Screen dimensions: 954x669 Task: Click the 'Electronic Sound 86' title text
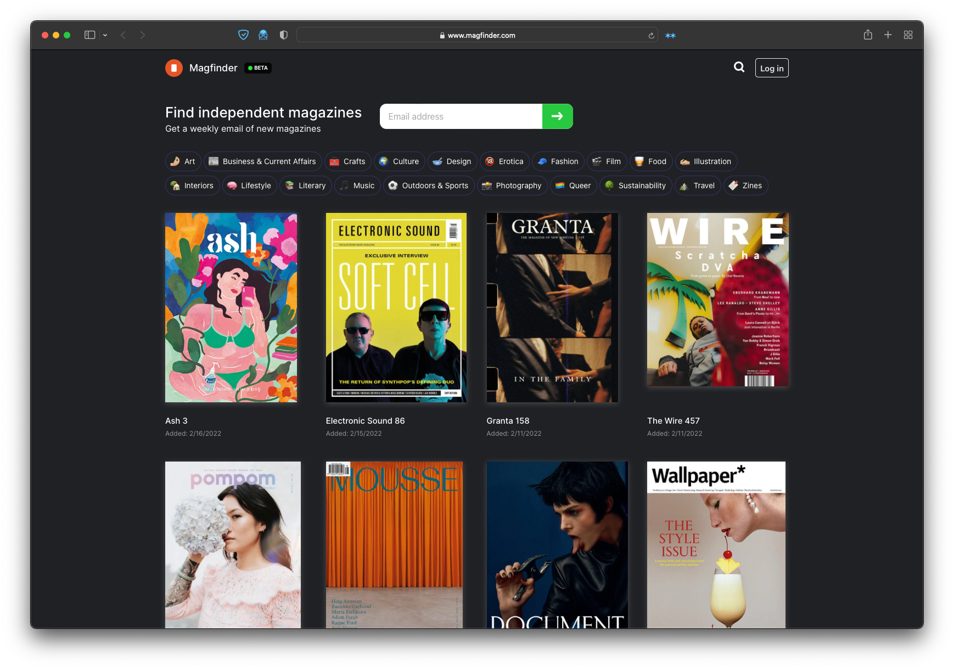click(365, 421)
